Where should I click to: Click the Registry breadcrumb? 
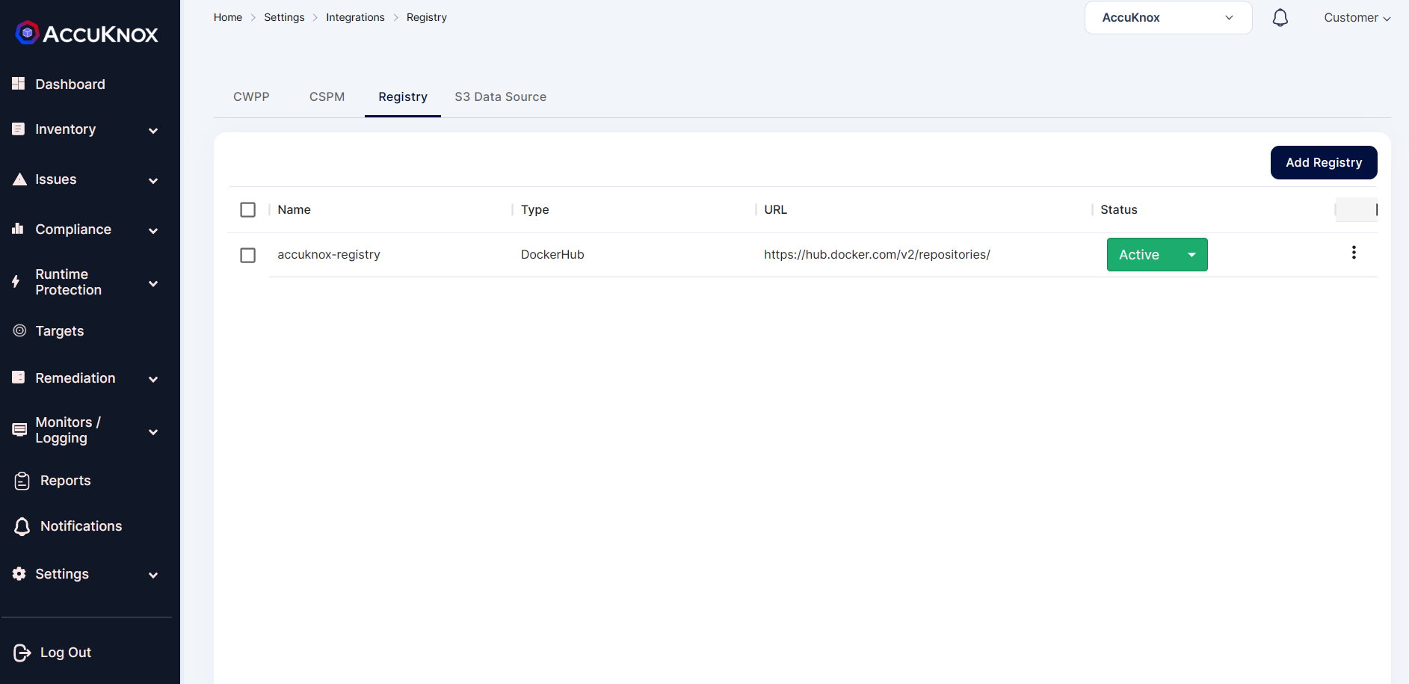[427, 17]
